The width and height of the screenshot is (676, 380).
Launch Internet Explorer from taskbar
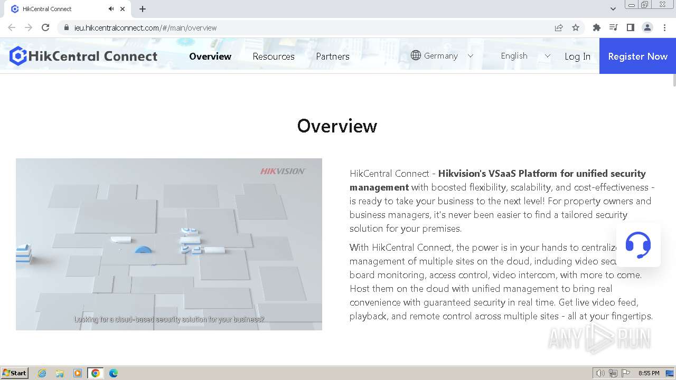(x=42, y=373)
